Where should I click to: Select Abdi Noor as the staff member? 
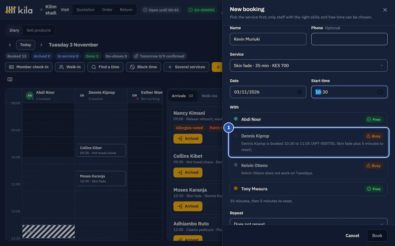click(309, 119)
